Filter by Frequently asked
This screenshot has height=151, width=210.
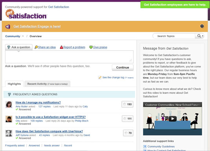tap(15, 146)
